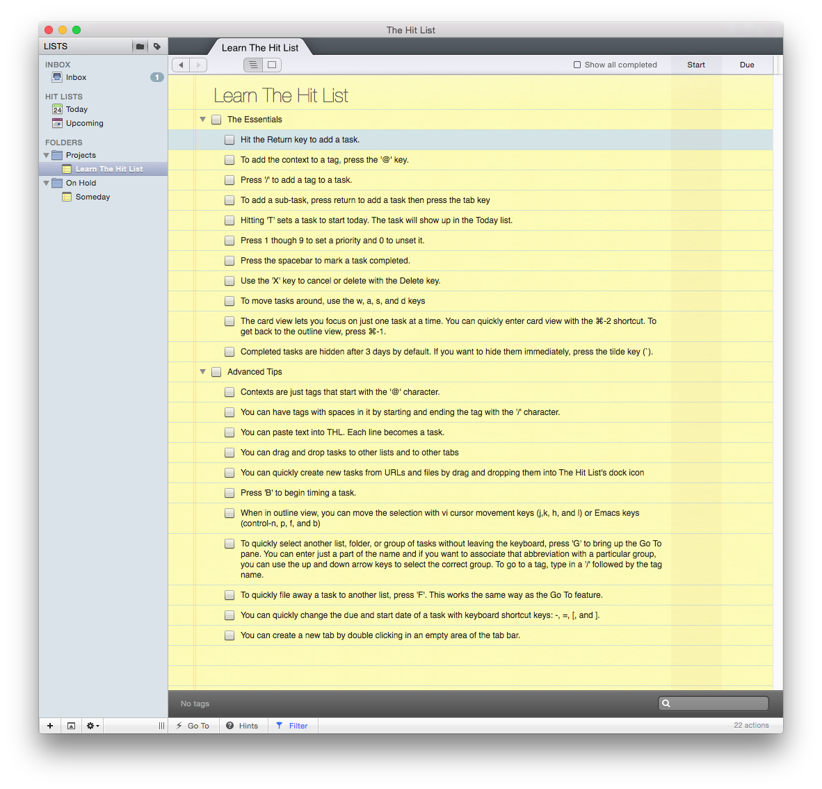Click the back navigation arrow

pos(181,65)
